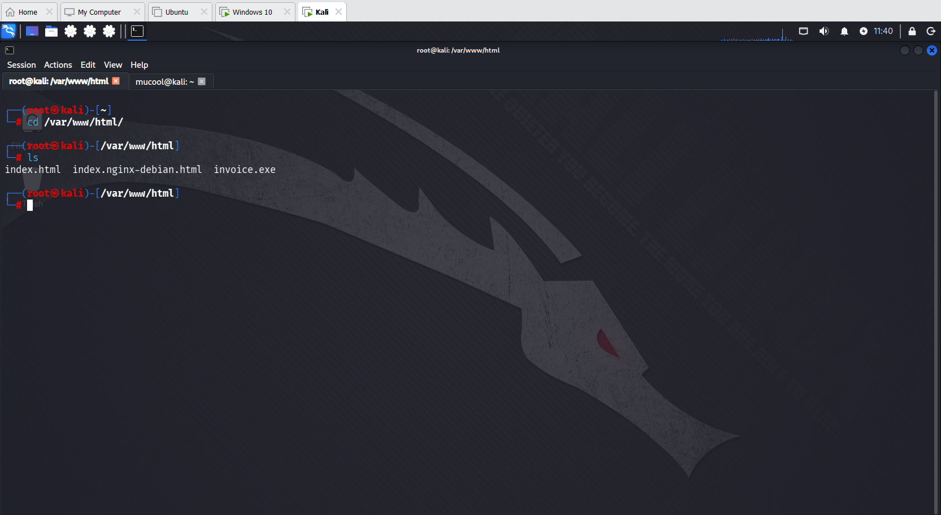Image resolution: width=941 pixels, height=515 pixels.
Task: Open the View menu
Action: [x=113, y=65]
